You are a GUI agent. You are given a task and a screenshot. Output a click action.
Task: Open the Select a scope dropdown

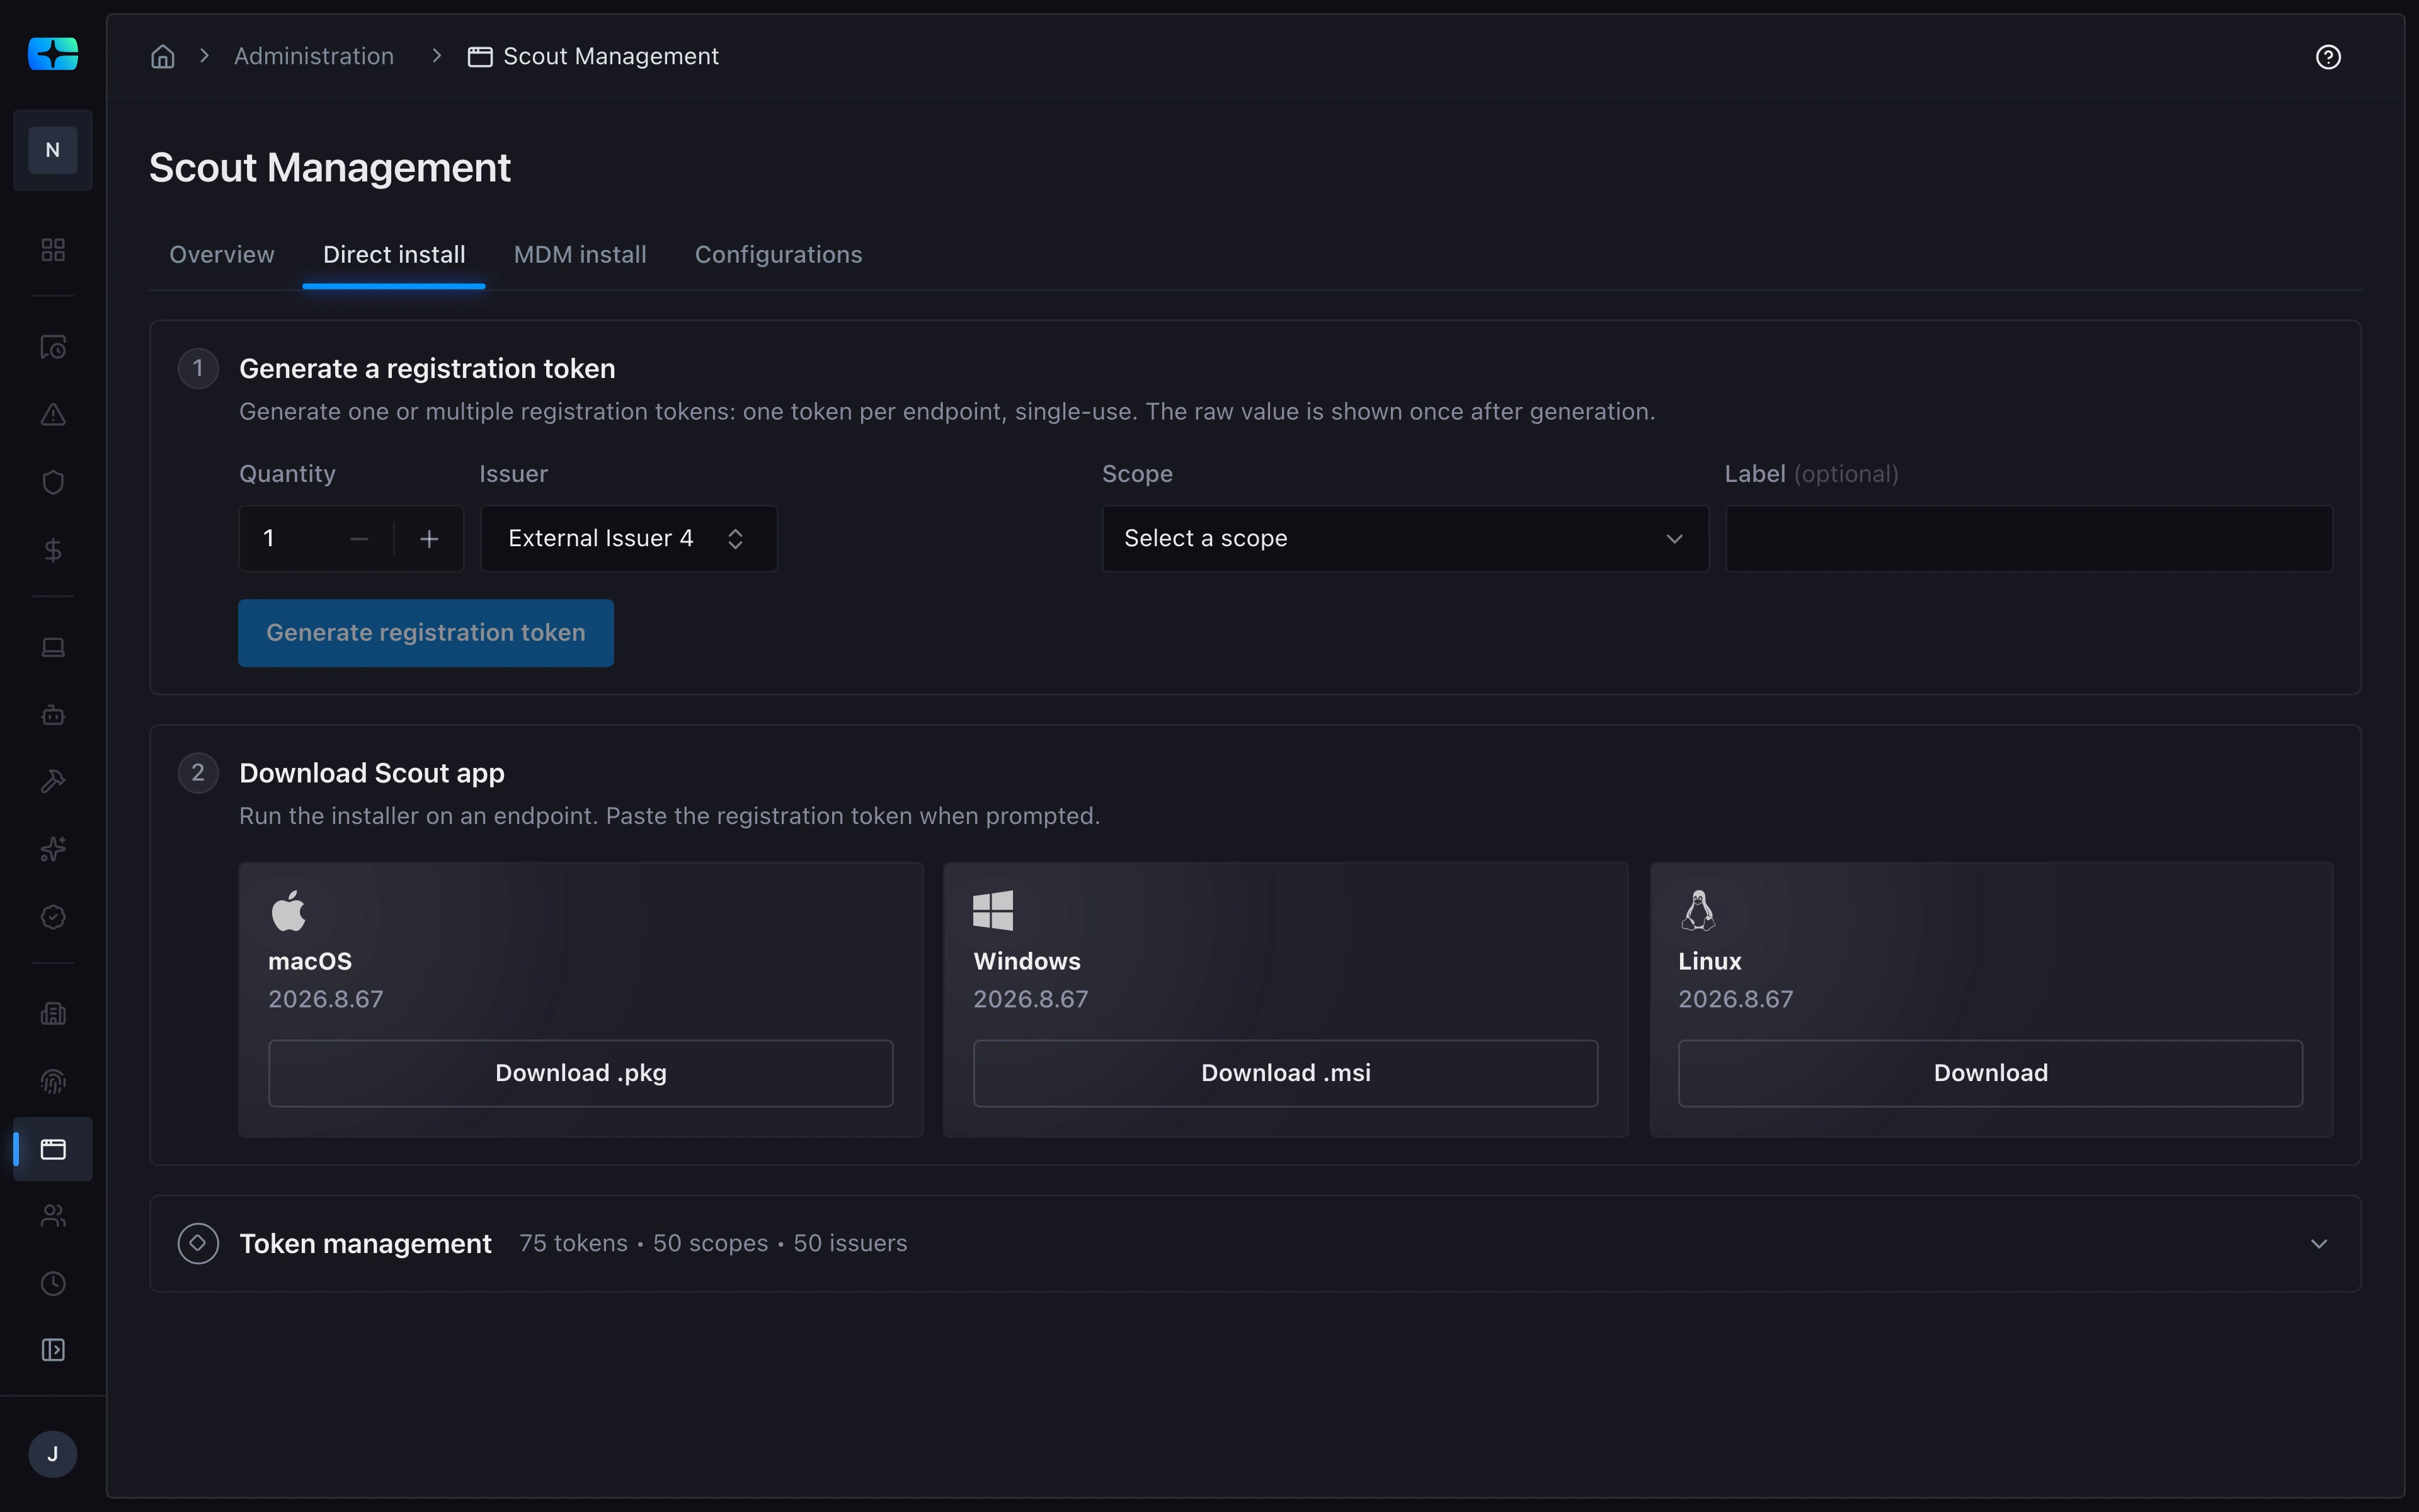(x=1404, y=539)
